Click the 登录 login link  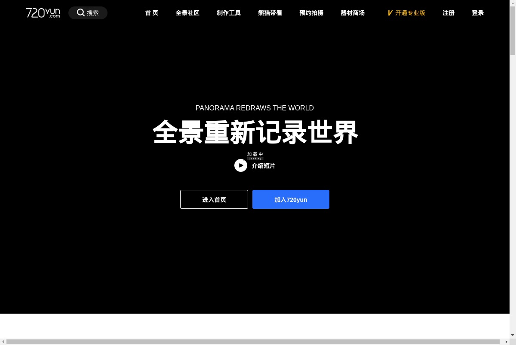(478, 13)
